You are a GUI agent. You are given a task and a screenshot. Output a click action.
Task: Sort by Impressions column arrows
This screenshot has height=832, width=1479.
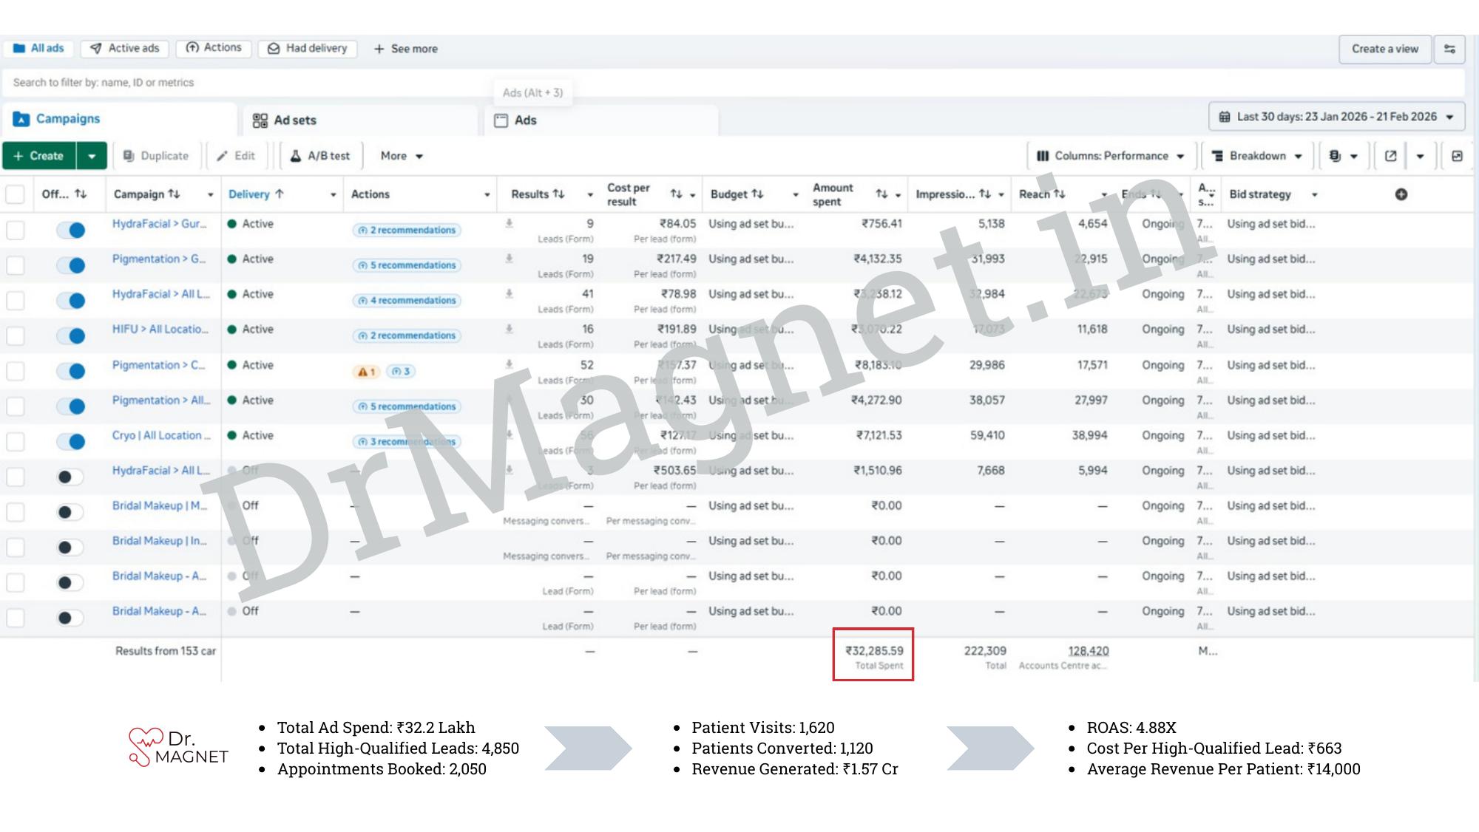pos(984,194)
